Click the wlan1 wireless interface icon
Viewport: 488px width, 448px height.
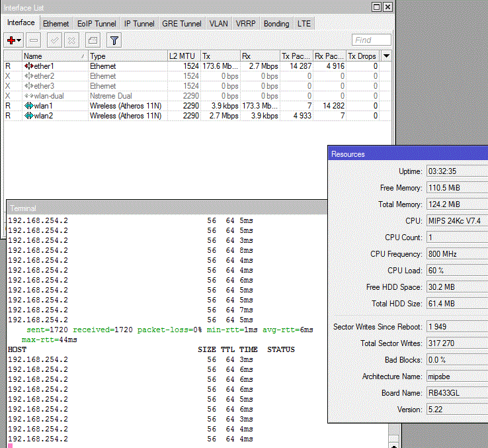pos(29,106)
